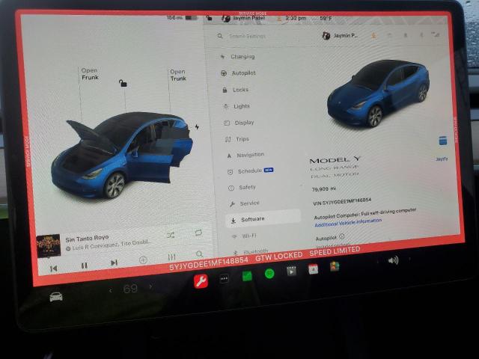Open the green app icon in dock
The width and height of the screenshot is (479, 359).
[247, 276]
